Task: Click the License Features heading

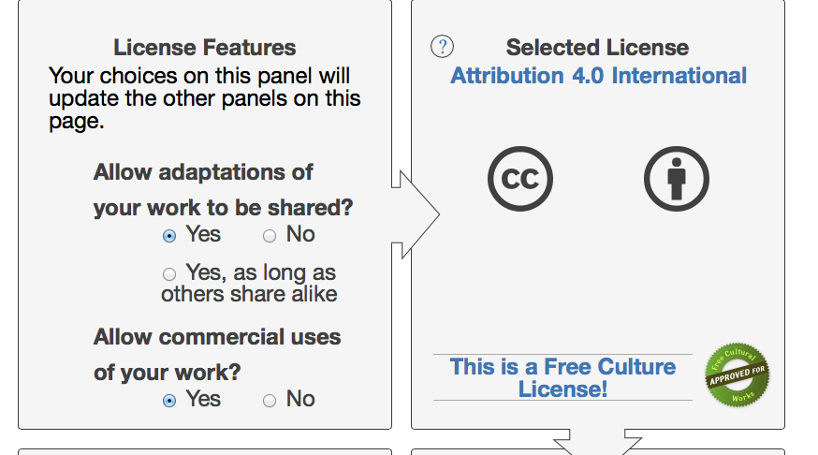Action: point(204,48)
